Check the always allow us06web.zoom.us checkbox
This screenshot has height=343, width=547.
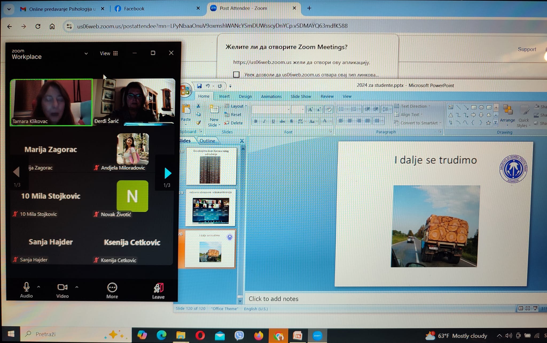pos(236,74)
